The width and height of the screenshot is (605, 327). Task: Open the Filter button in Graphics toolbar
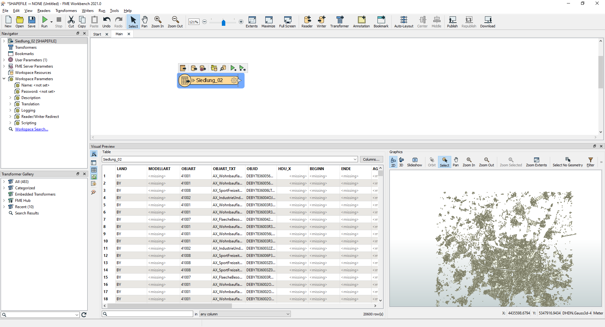591,162
